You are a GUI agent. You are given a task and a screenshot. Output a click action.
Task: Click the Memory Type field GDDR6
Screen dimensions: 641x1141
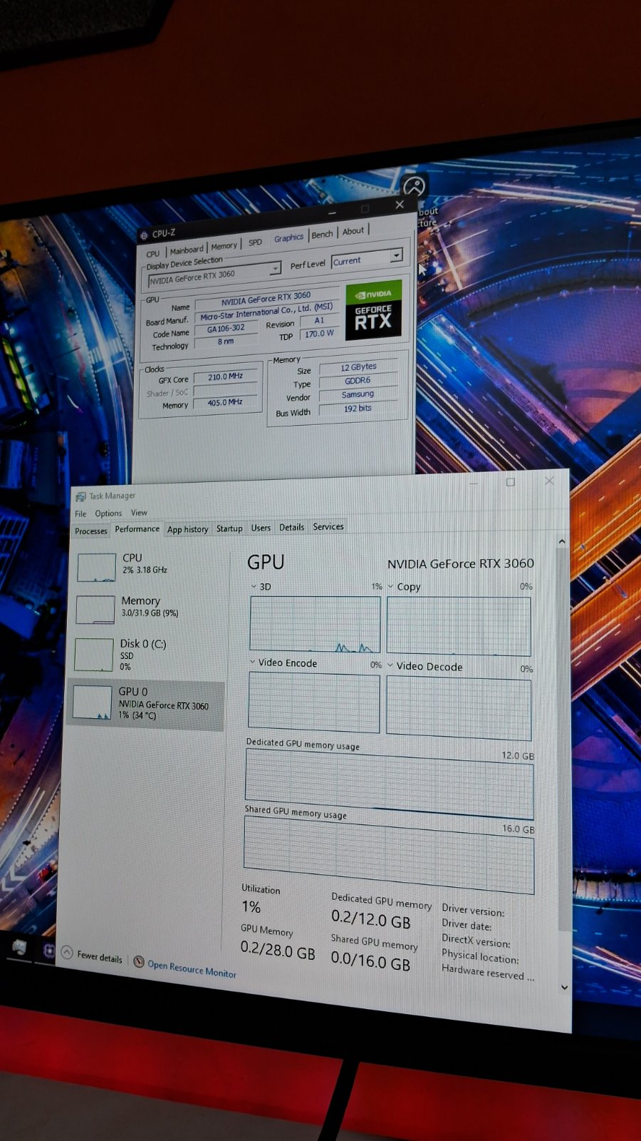pyautogui.click(x=358, y=380)
